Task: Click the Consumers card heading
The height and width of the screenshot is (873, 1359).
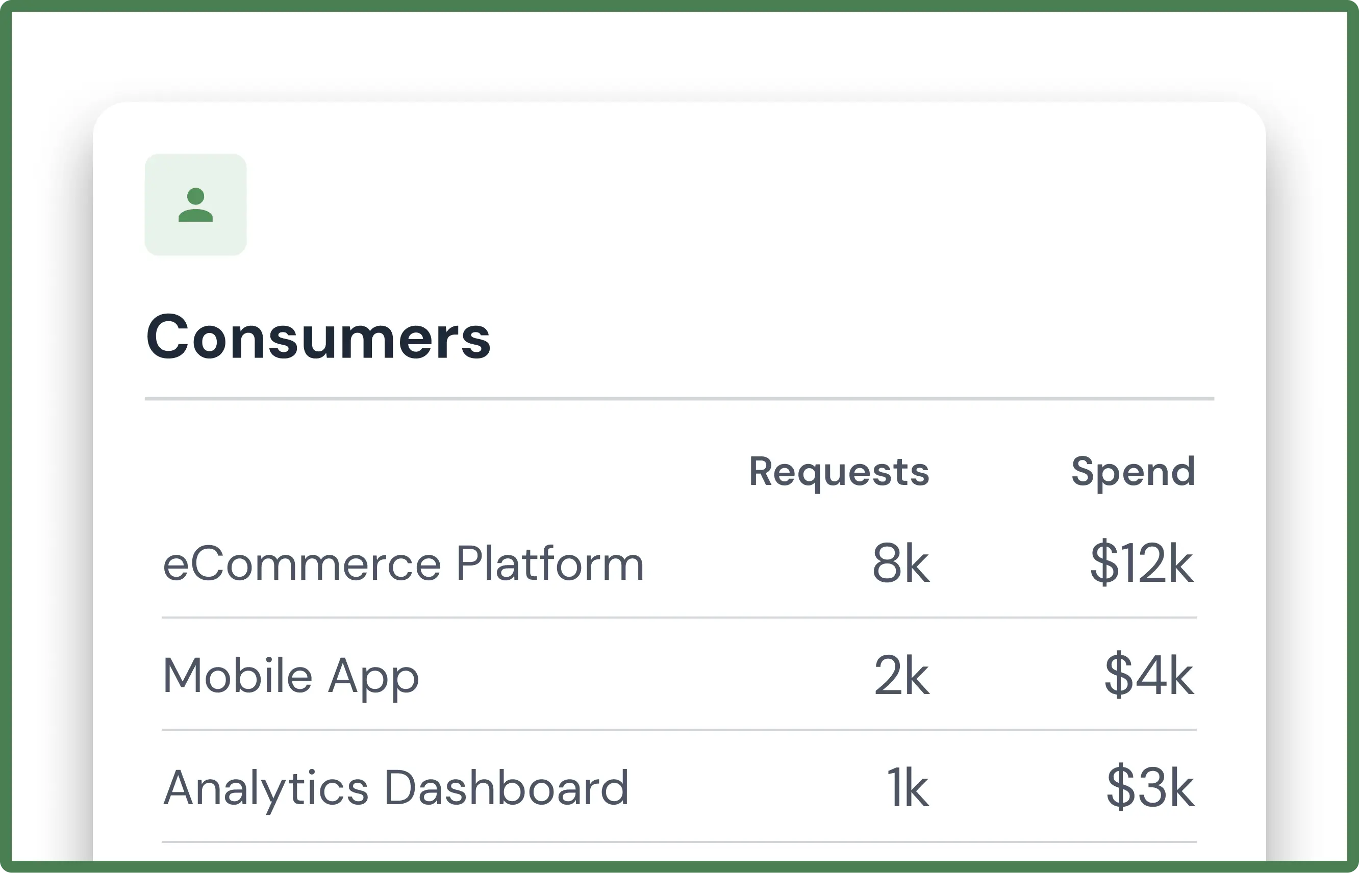Action: click(317, 337)
